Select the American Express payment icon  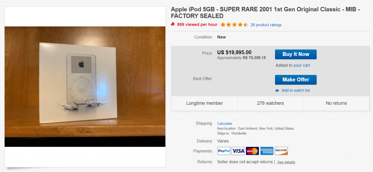(x=267, y=151)
